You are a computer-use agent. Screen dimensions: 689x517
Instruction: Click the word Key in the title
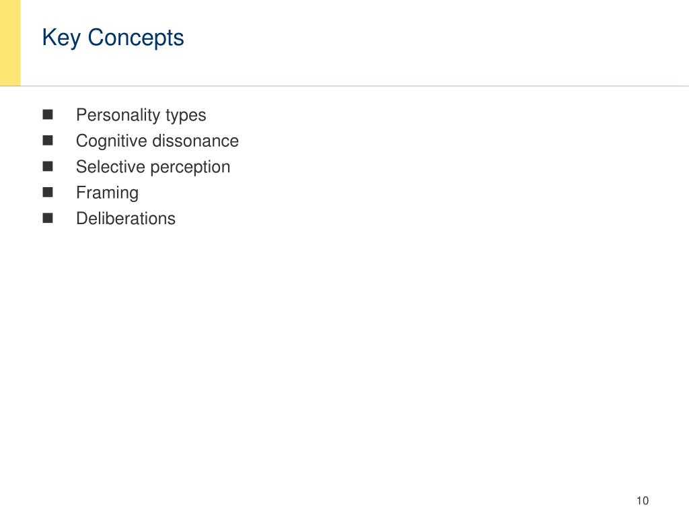(61, 38)
